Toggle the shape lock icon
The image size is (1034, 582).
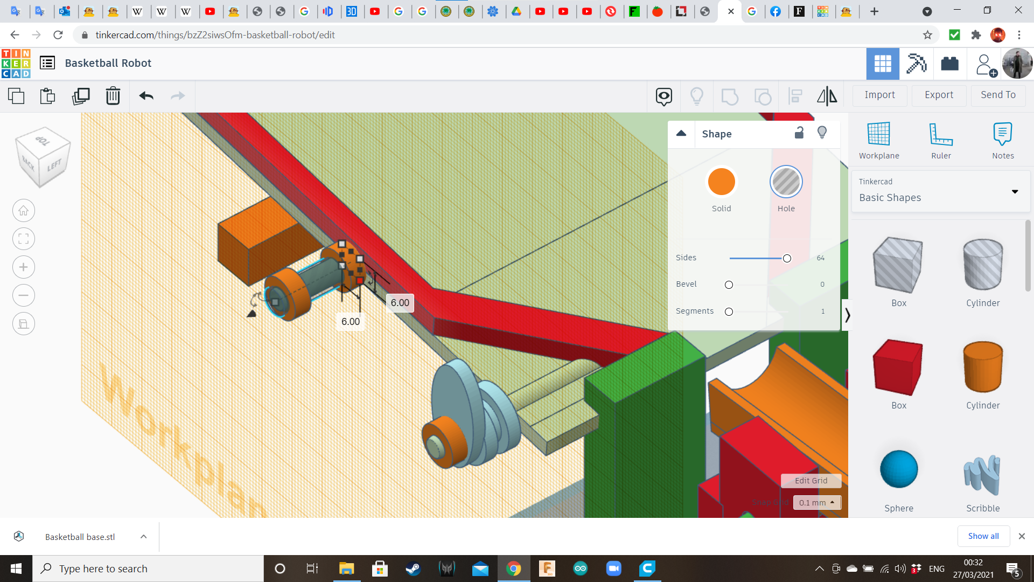pos(799,133)
